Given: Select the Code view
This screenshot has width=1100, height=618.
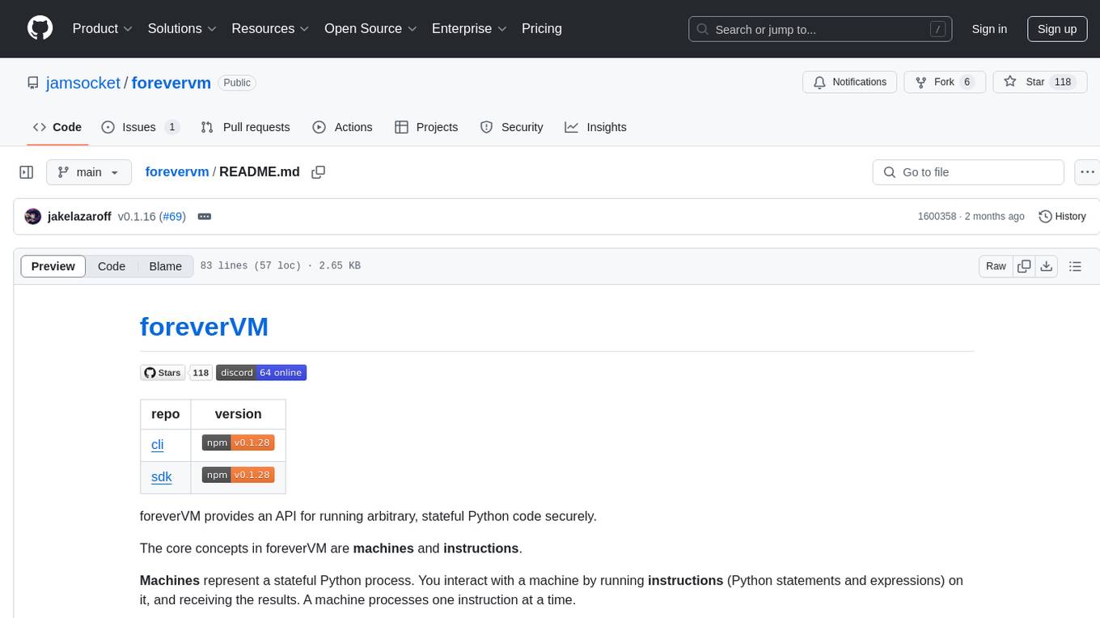Looking at the screenshot, I should [112, 266].
